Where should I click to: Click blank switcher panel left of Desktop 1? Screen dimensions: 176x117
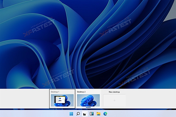[x=23, y=99]
